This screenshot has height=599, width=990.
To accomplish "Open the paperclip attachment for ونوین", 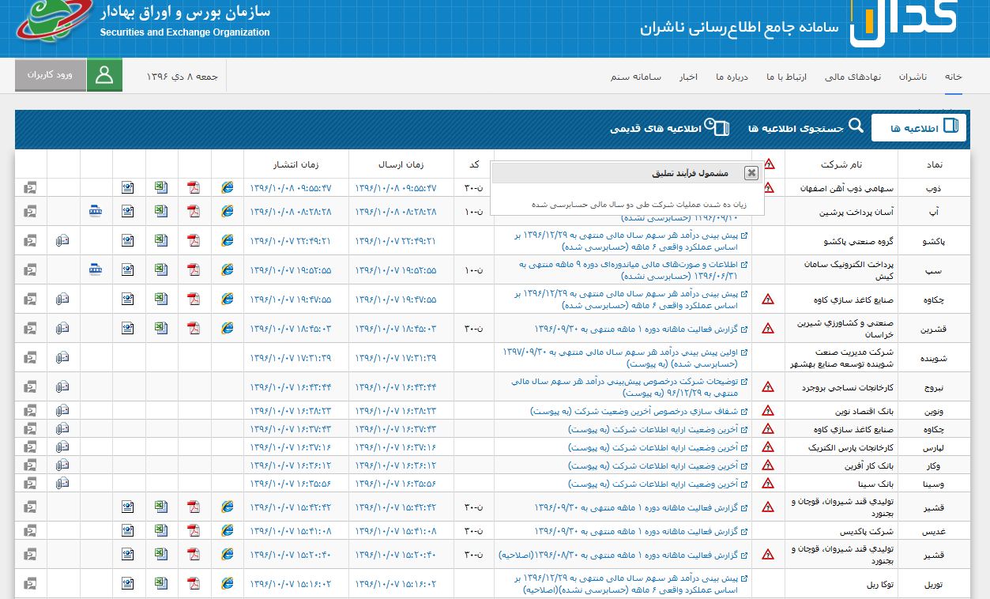I will 62,411.
